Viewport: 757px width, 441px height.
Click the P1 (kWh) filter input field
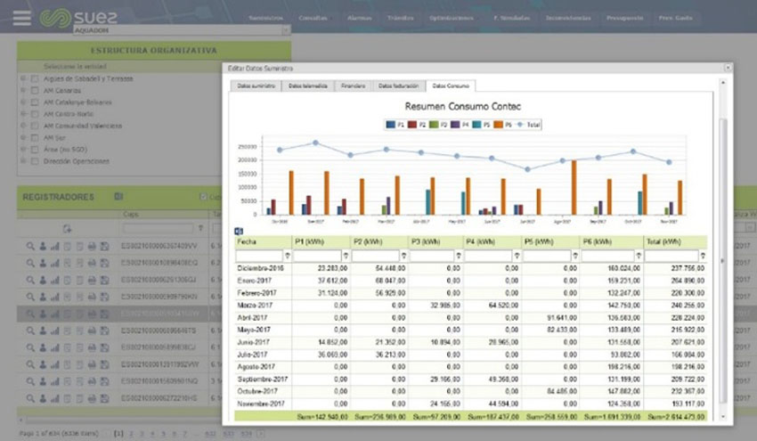coord(318,256)
